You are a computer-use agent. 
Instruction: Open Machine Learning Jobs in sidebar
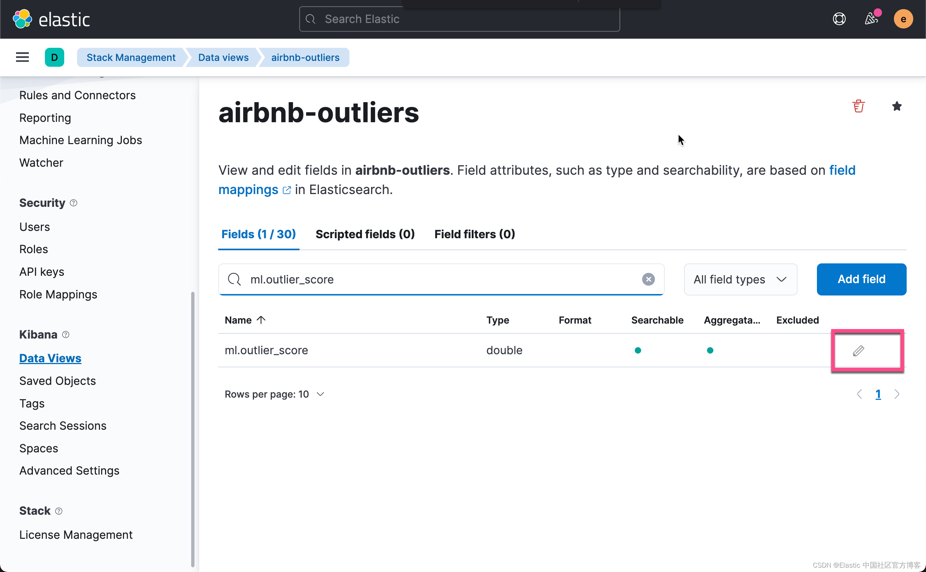tap(81, 140)
